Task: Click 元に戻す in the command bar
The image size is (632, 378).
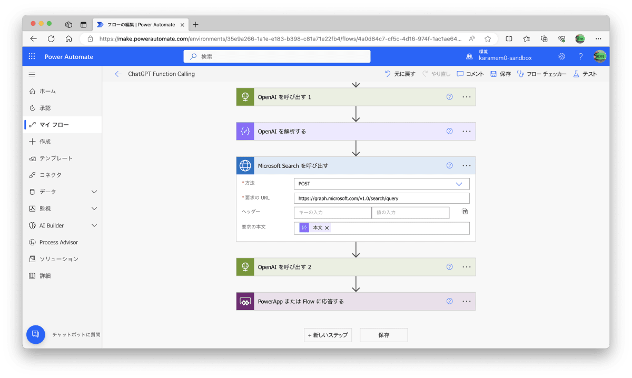Action: coord(400,74)
